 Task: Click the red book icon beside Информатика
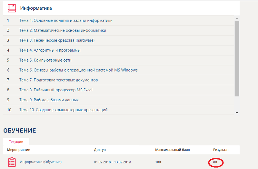(x=12, y=8)
